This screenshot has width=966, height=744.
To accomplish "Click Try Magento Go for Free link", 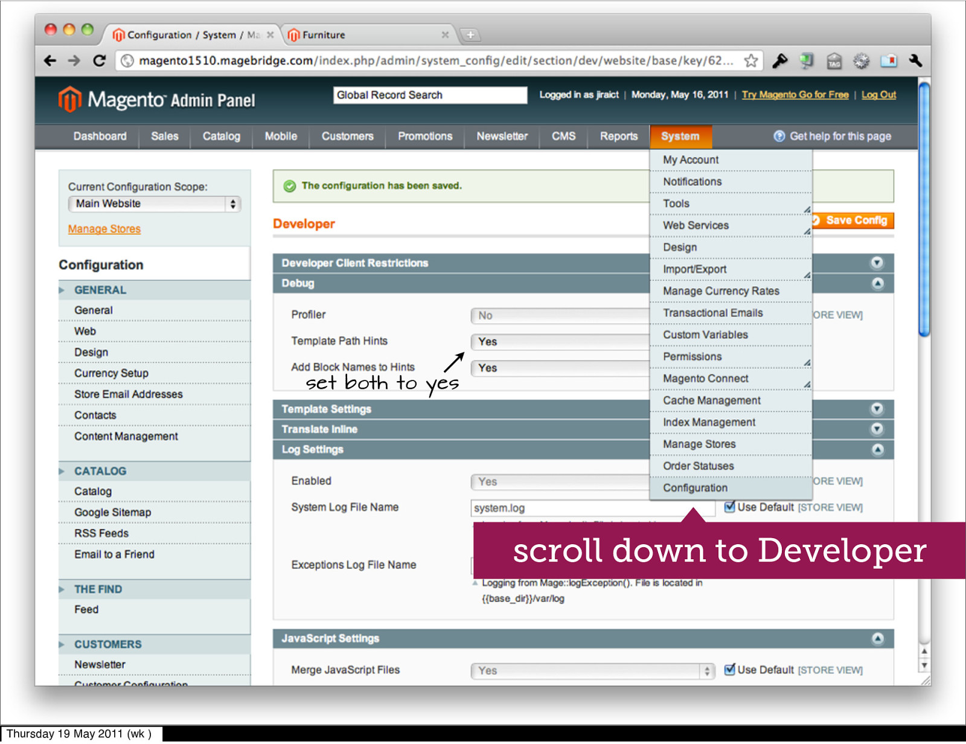I will (795, 95).
